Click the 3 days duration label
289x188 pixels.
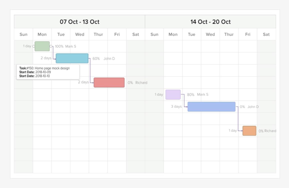pyautogui.click(x=176, y=106)
